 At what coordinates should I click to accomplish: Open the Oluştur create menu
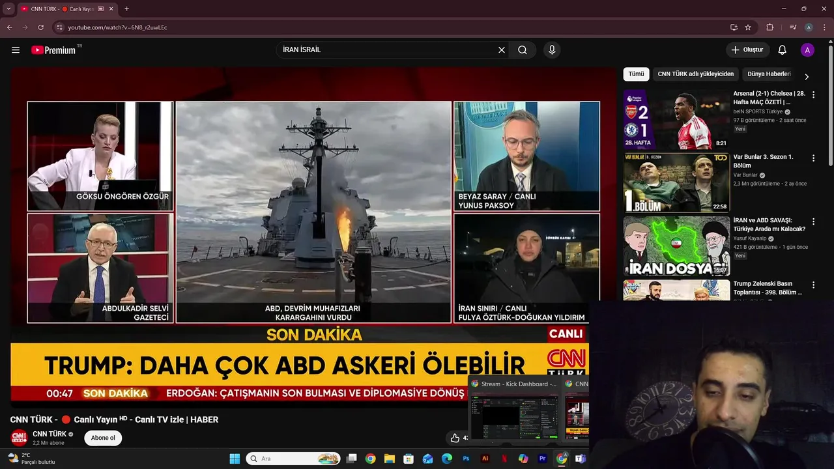(x=748, y=50)
